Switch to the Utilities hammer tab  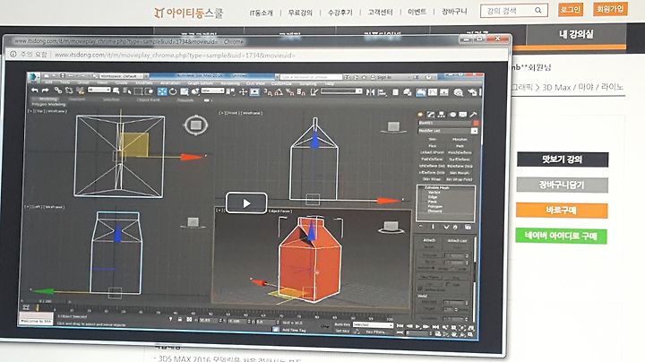point(473,115)
